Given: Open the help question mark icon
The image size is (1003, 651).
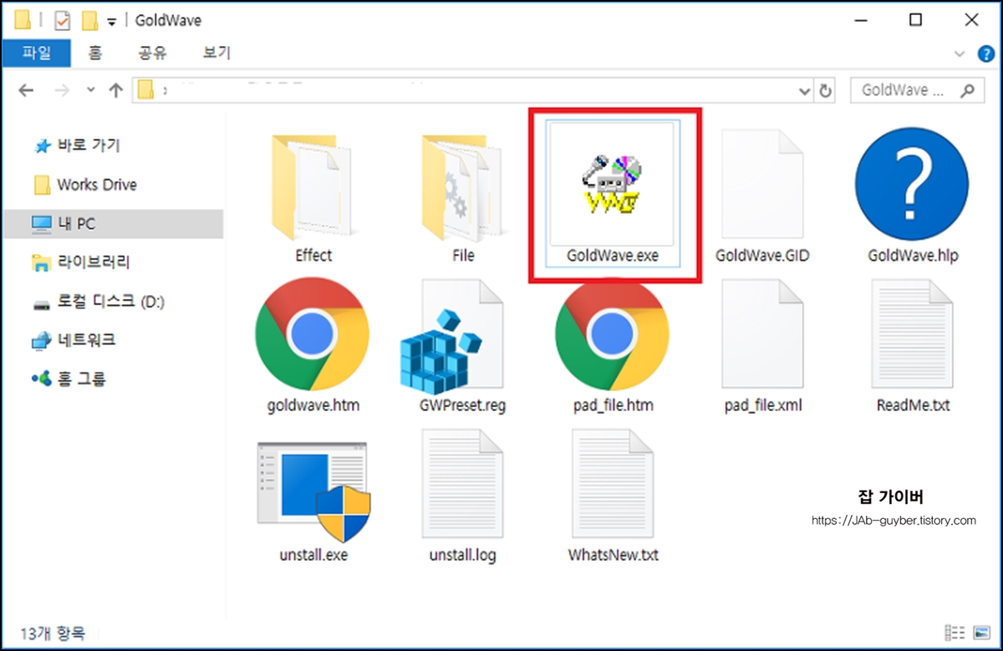Looking at the screenshot, I should pyautogui.click(x=986, y=53).
